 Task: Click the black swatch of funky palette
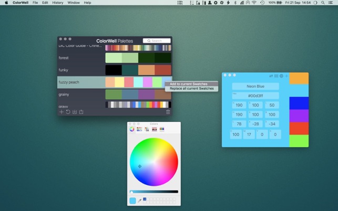[114, 70]
